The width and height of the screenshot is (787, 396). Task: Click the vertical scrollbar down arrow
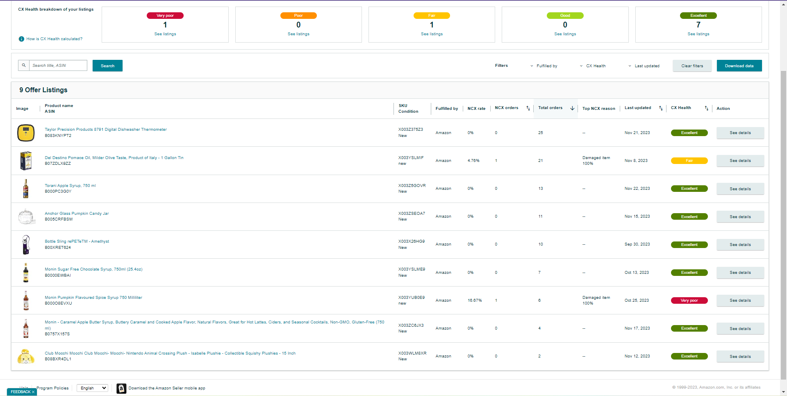pos(783,392)
